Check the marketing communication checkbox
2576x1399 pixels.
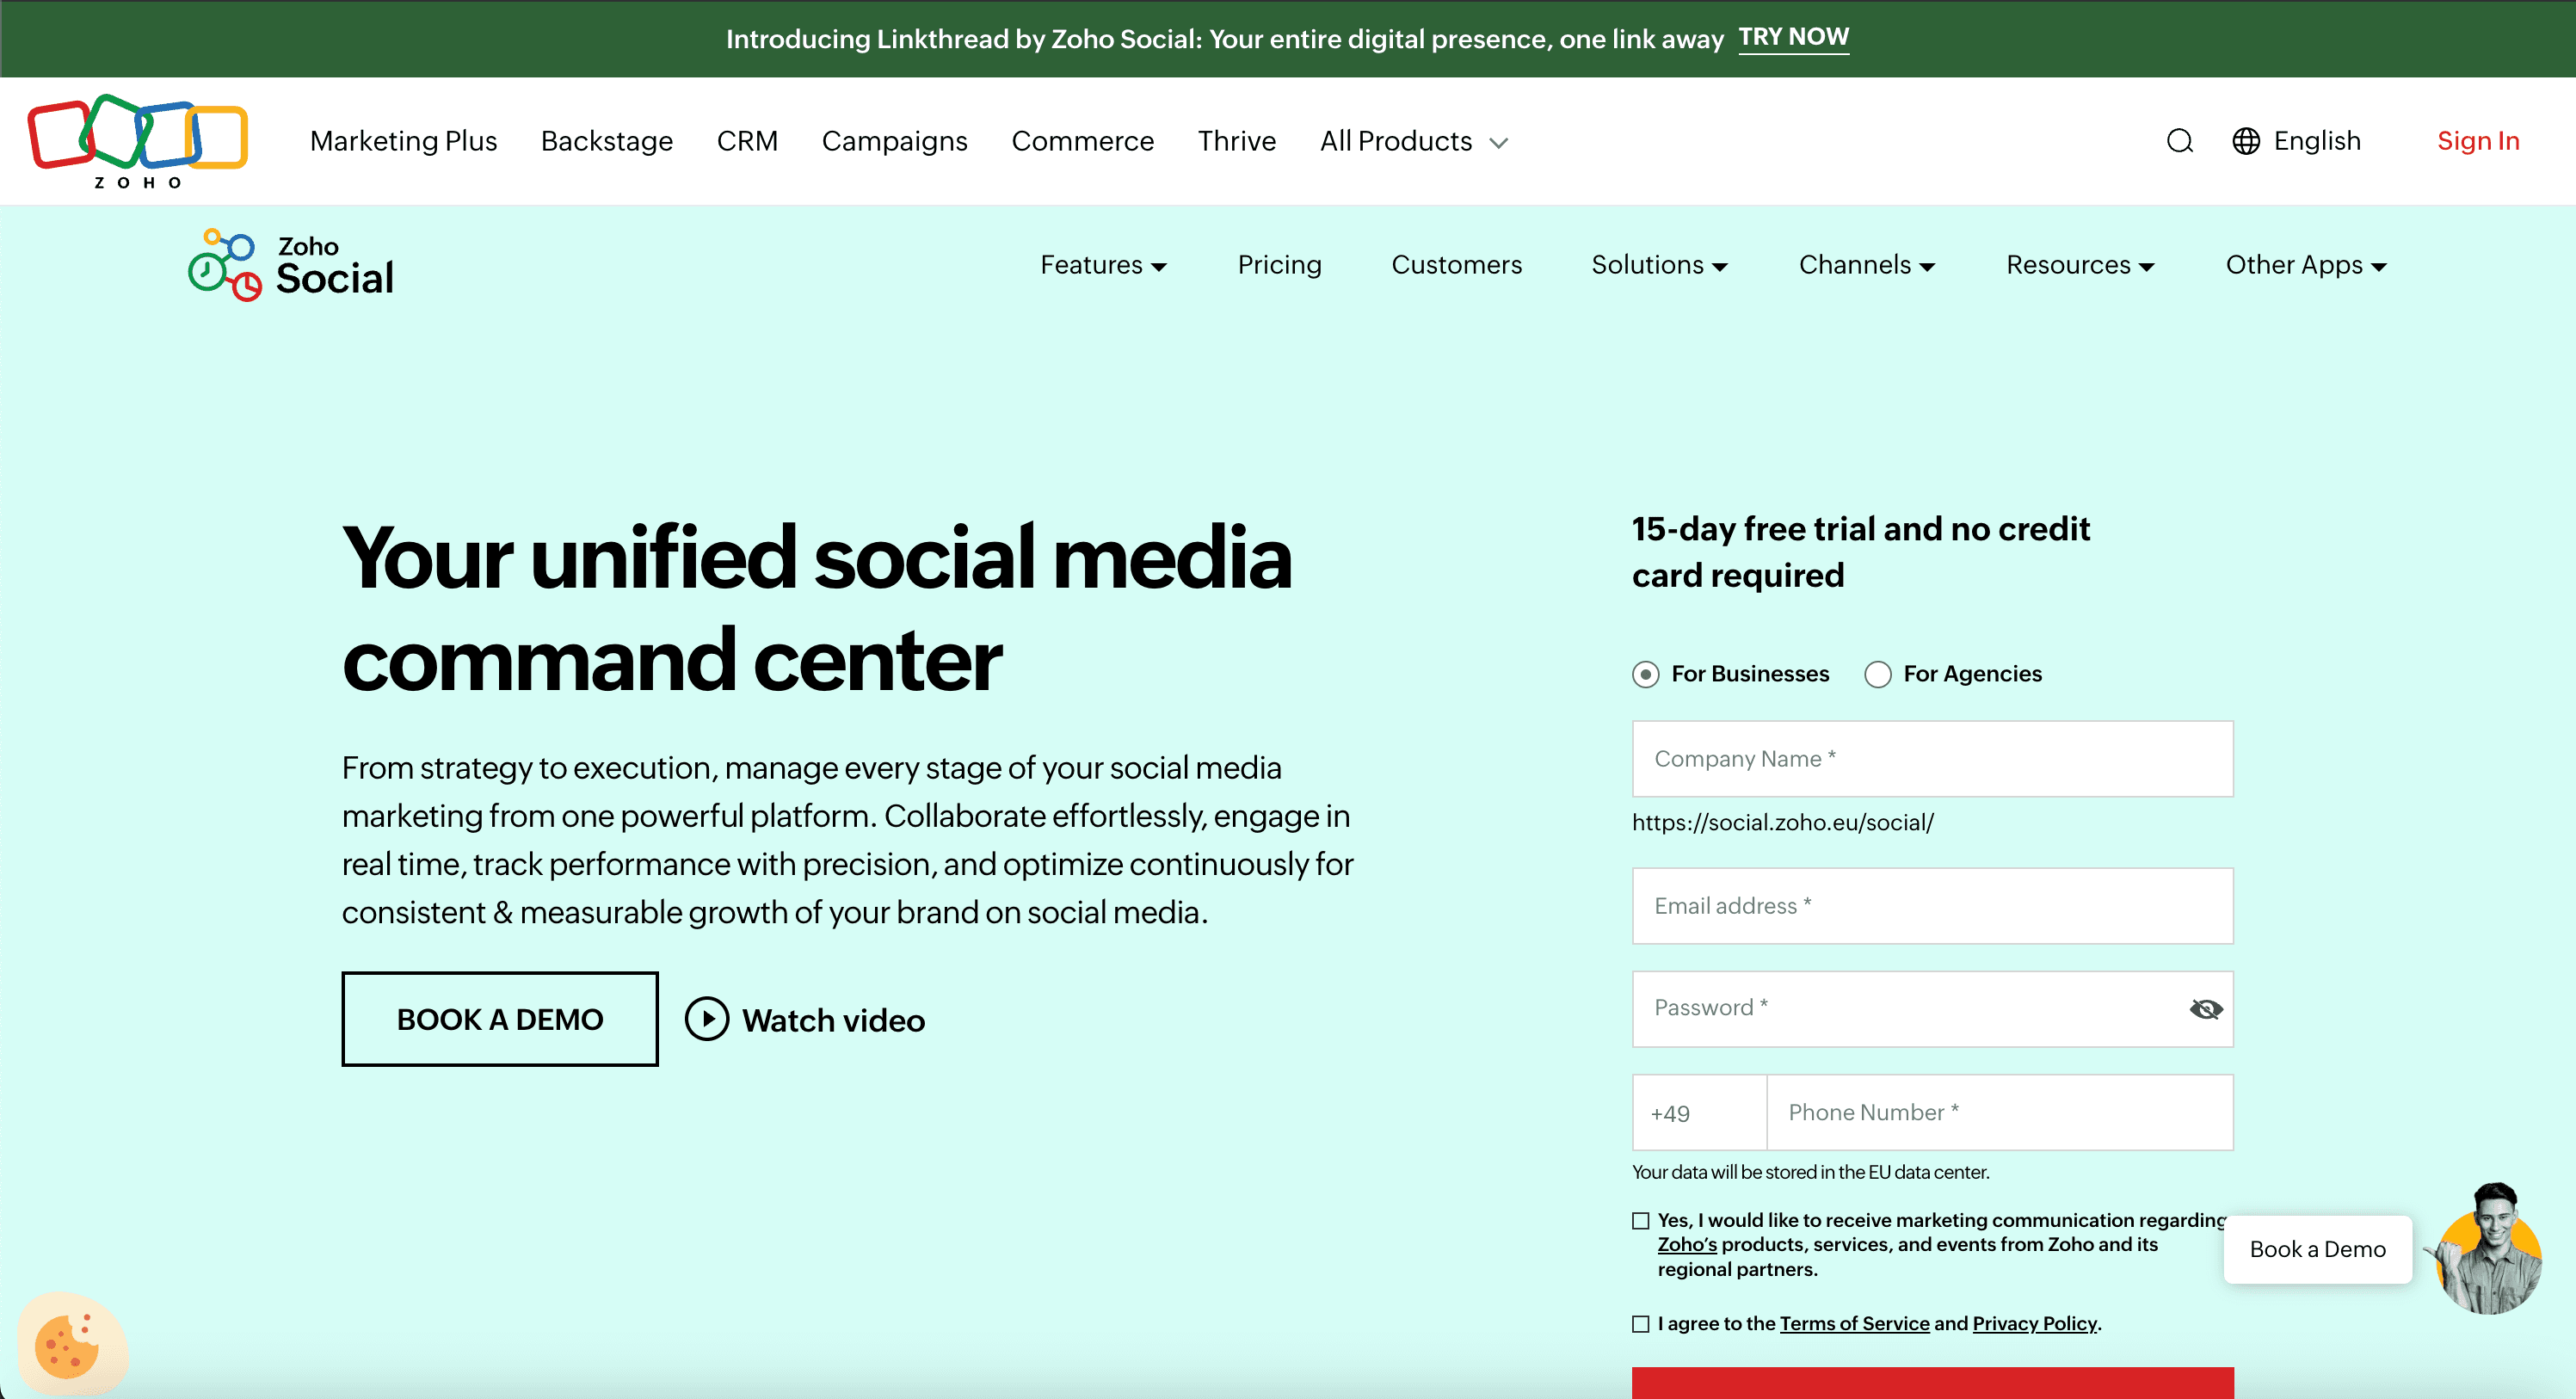(x=1640, y=1220)
